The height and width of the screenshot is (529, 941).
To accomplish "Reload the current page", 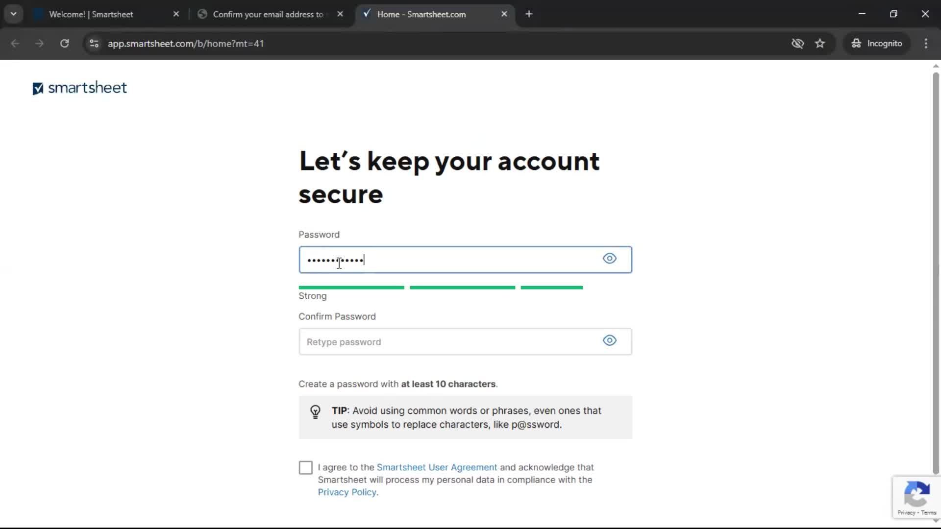I will click(x=64, y=43).
